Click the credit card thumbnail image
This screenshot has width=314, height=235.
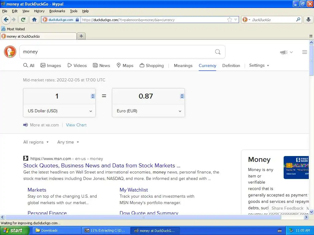click(296, 167)
